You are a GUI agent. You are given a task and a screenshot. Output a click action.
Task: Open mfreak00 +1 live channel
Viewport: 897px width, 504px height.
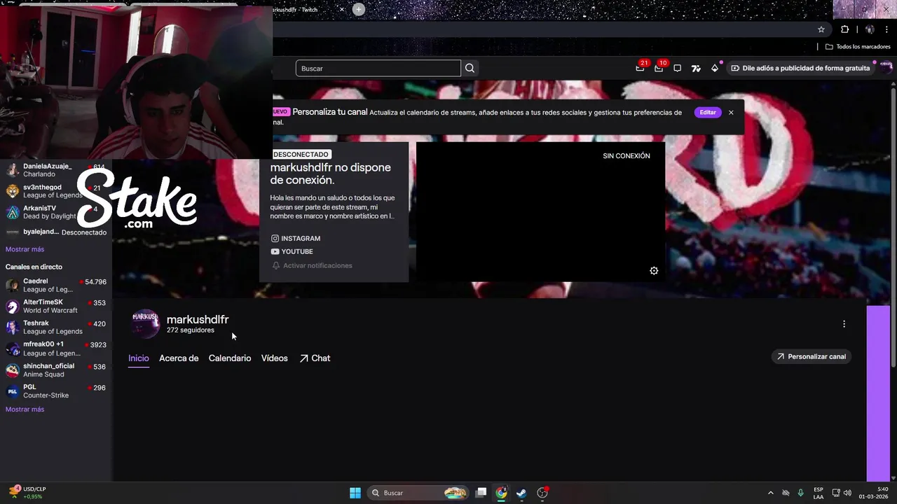click(56, 349)
